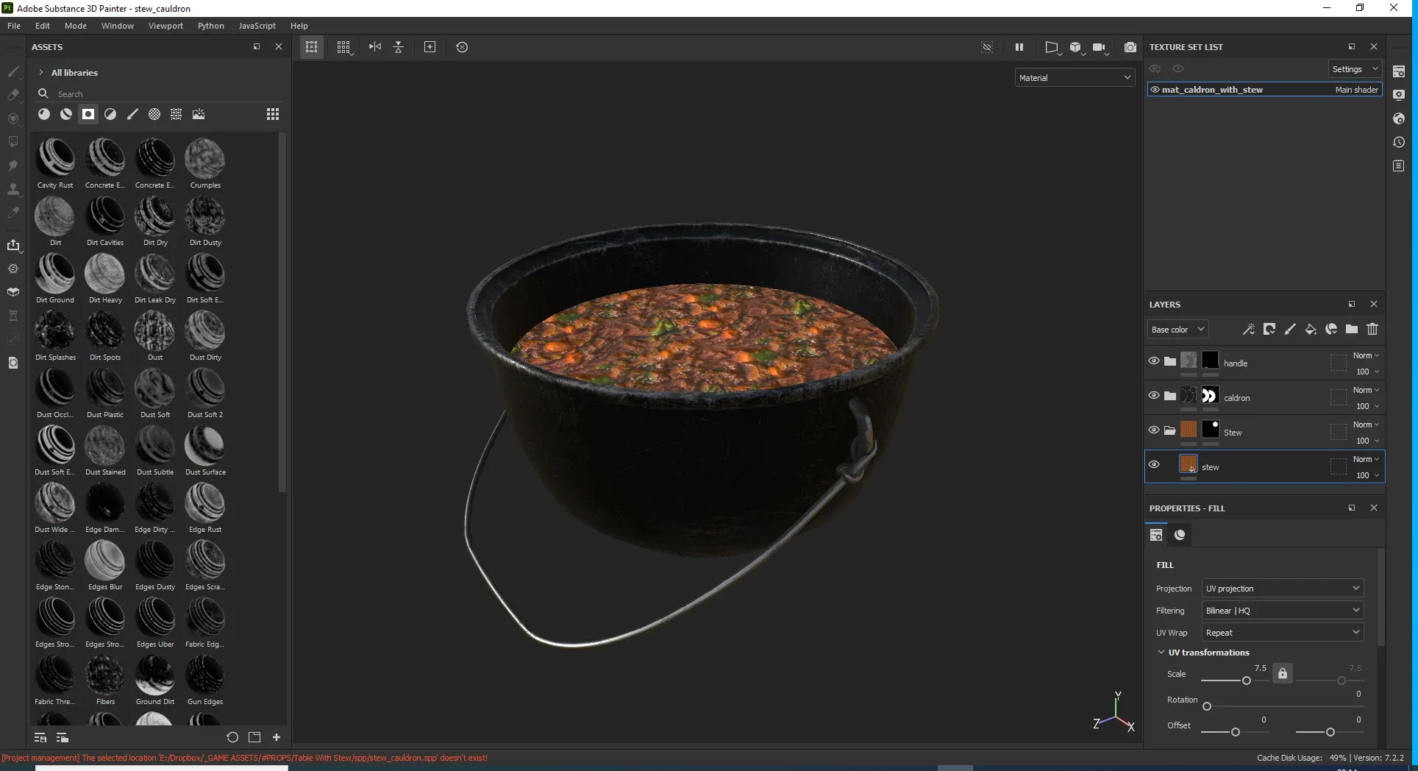The image size is (1418, 771).
Task: Open the File menu
Action: pyautogui.click(x=14, y=26)
